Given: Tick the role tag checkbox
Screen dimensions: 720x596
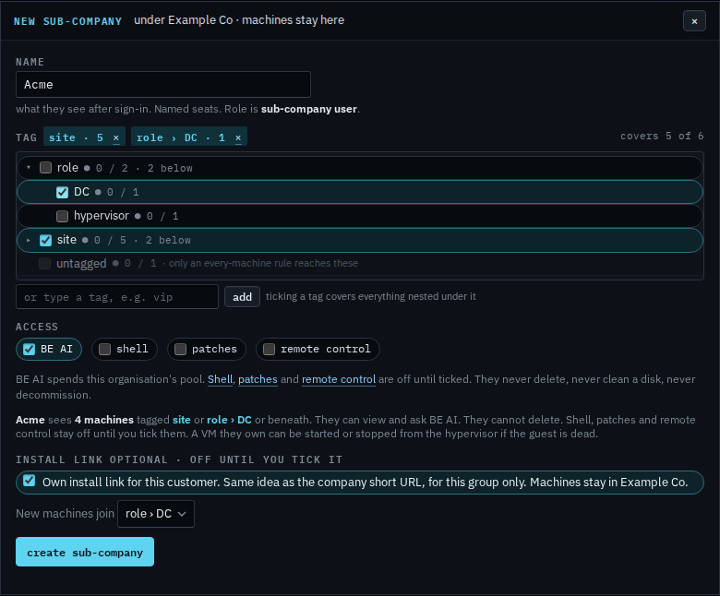Looking at the screenshot, I should click(45, 168).
